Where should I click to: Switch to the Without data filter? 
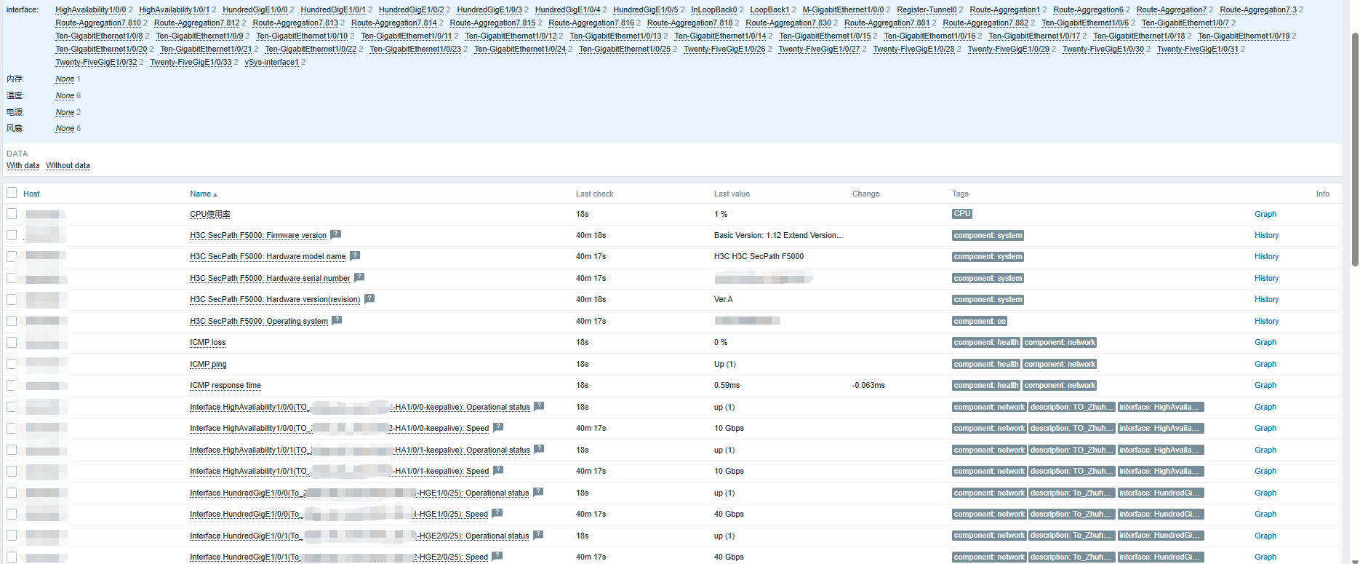tap(68, 165)
